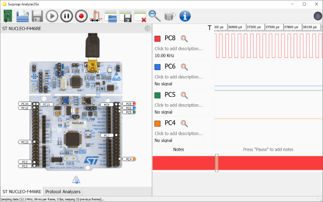
Task: Enable the PC13 pin on the board
Action: click(x=25, y=142)
